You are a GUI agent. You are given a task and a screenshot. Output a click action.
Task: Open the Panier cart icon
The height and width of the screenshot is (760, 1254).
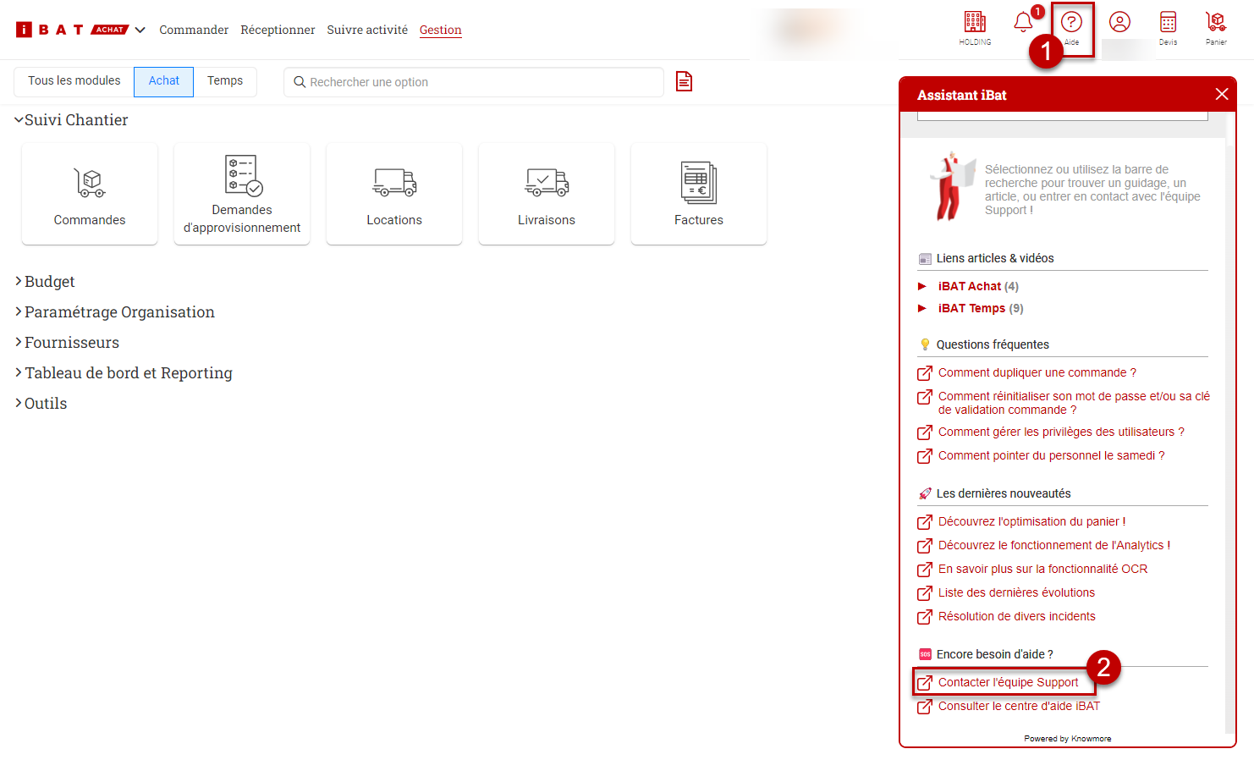(1216, 27)
